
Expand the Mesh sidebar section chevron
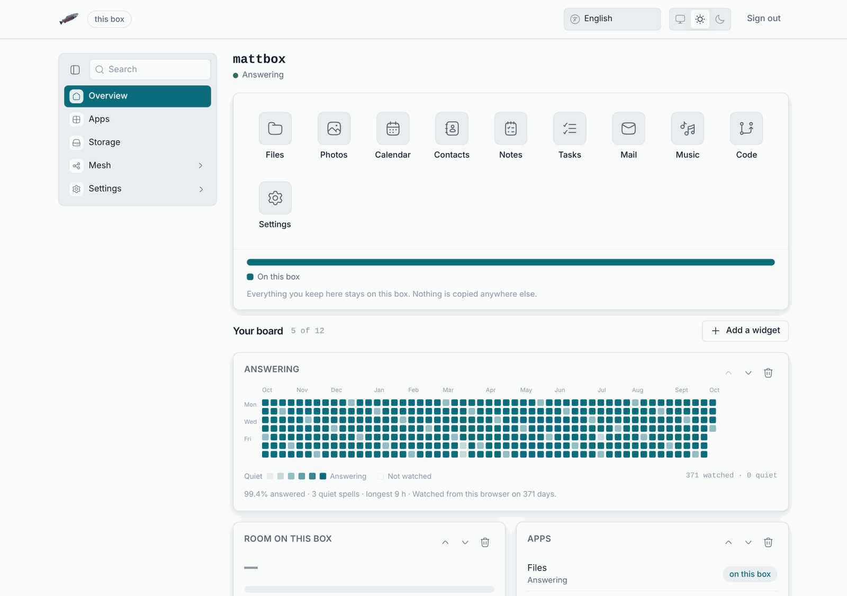201,166
